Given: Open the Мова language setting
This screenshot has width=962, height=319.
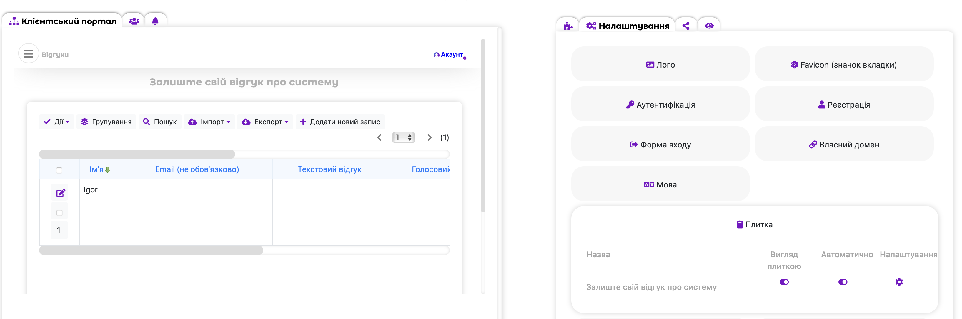Looking at the screenshot, I should 660,184.
